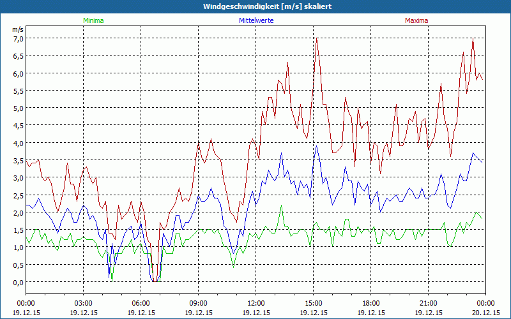Click the 4,5 y-axis value
This screenshot has width=511, height=319.
point(19,126)
